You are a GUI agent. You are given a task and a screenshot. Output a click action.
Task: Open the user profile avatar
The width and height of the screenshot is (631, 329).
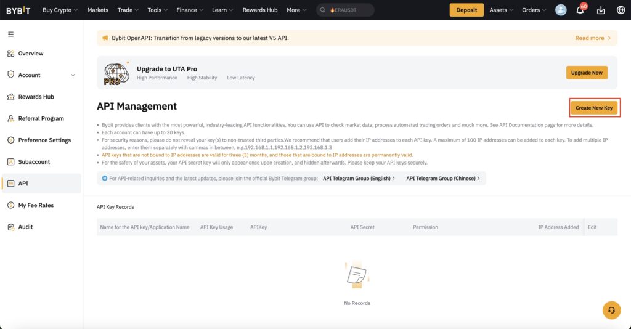pos(561,10)
